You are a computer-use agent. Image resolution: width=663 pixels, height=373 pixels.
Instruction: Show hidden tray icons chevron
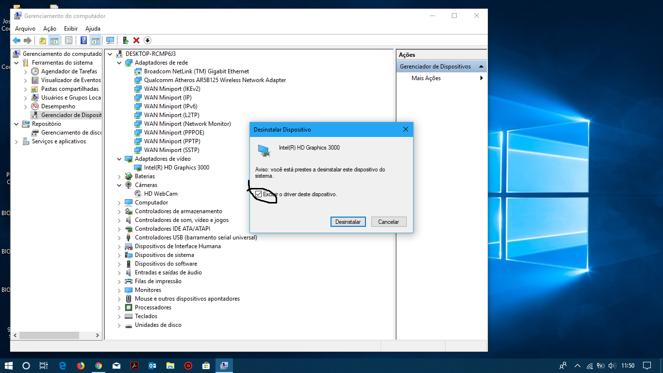tap(577, 366)
